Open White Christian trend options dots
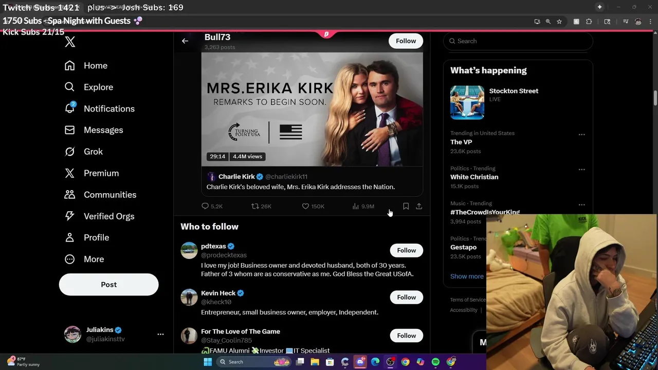Viewport: 658px width, 370px height. coord(581,170)
